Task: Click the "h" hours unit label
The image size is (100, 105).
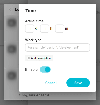Action: [51, 28]
